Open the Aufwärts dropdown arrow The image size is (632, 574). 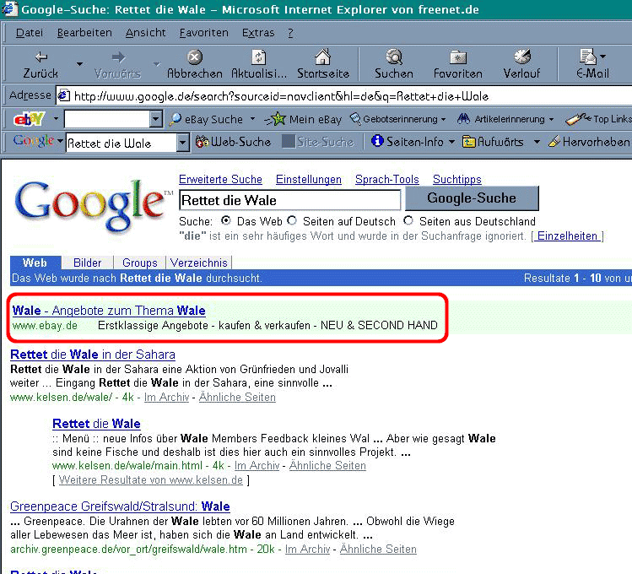coord(537,142)
